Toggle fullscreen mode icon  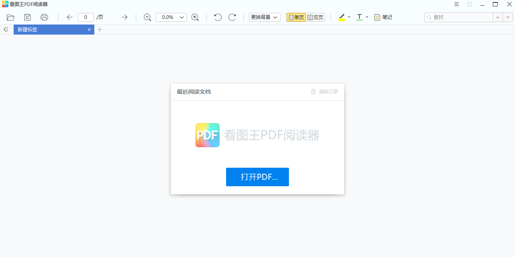469,4
